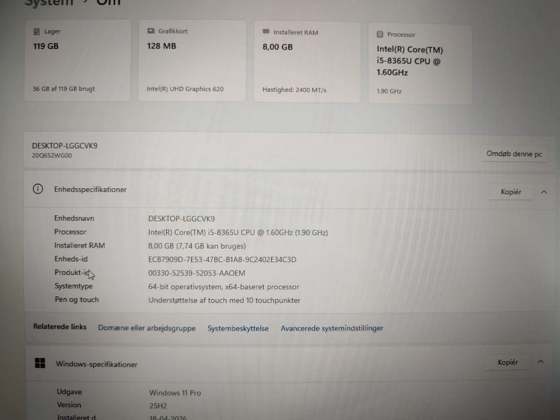Collapse the Enhedsspecifikationer section chevron

pyautogui.click(x=544, y=192)
